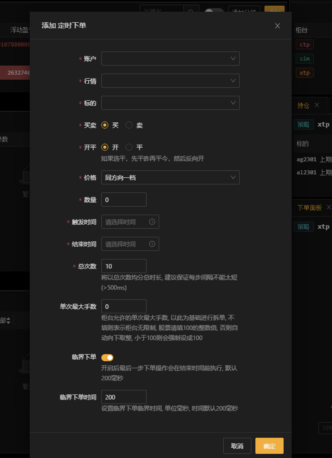Click the clock icon in 触发时间

[152, 222]
